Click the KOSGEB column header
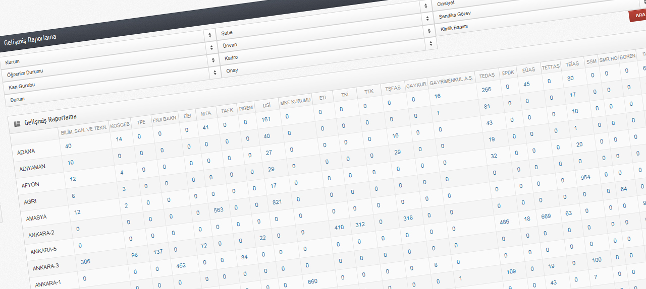Screen dimensions: 646x289 pos(120,125)
